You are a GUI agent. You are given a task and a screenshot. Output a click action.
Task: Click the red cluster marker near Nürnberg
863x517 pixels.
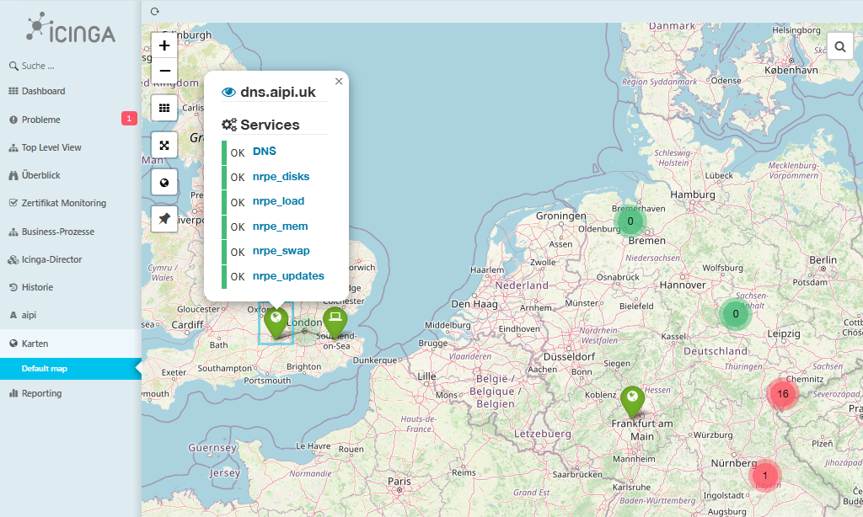tap(764, 475)
